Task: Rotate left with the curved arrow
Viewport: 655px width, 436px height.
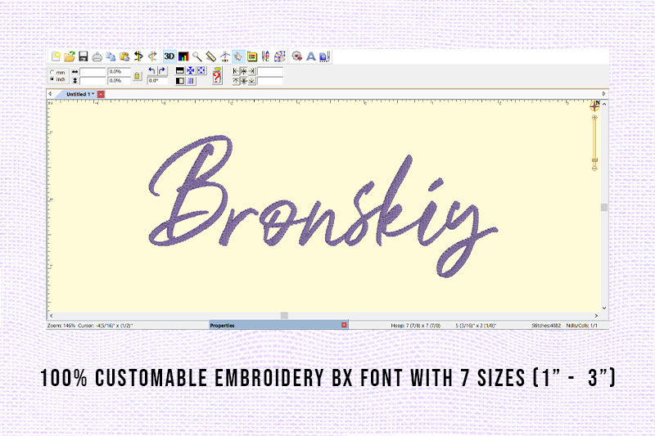Action: [152, 70]
